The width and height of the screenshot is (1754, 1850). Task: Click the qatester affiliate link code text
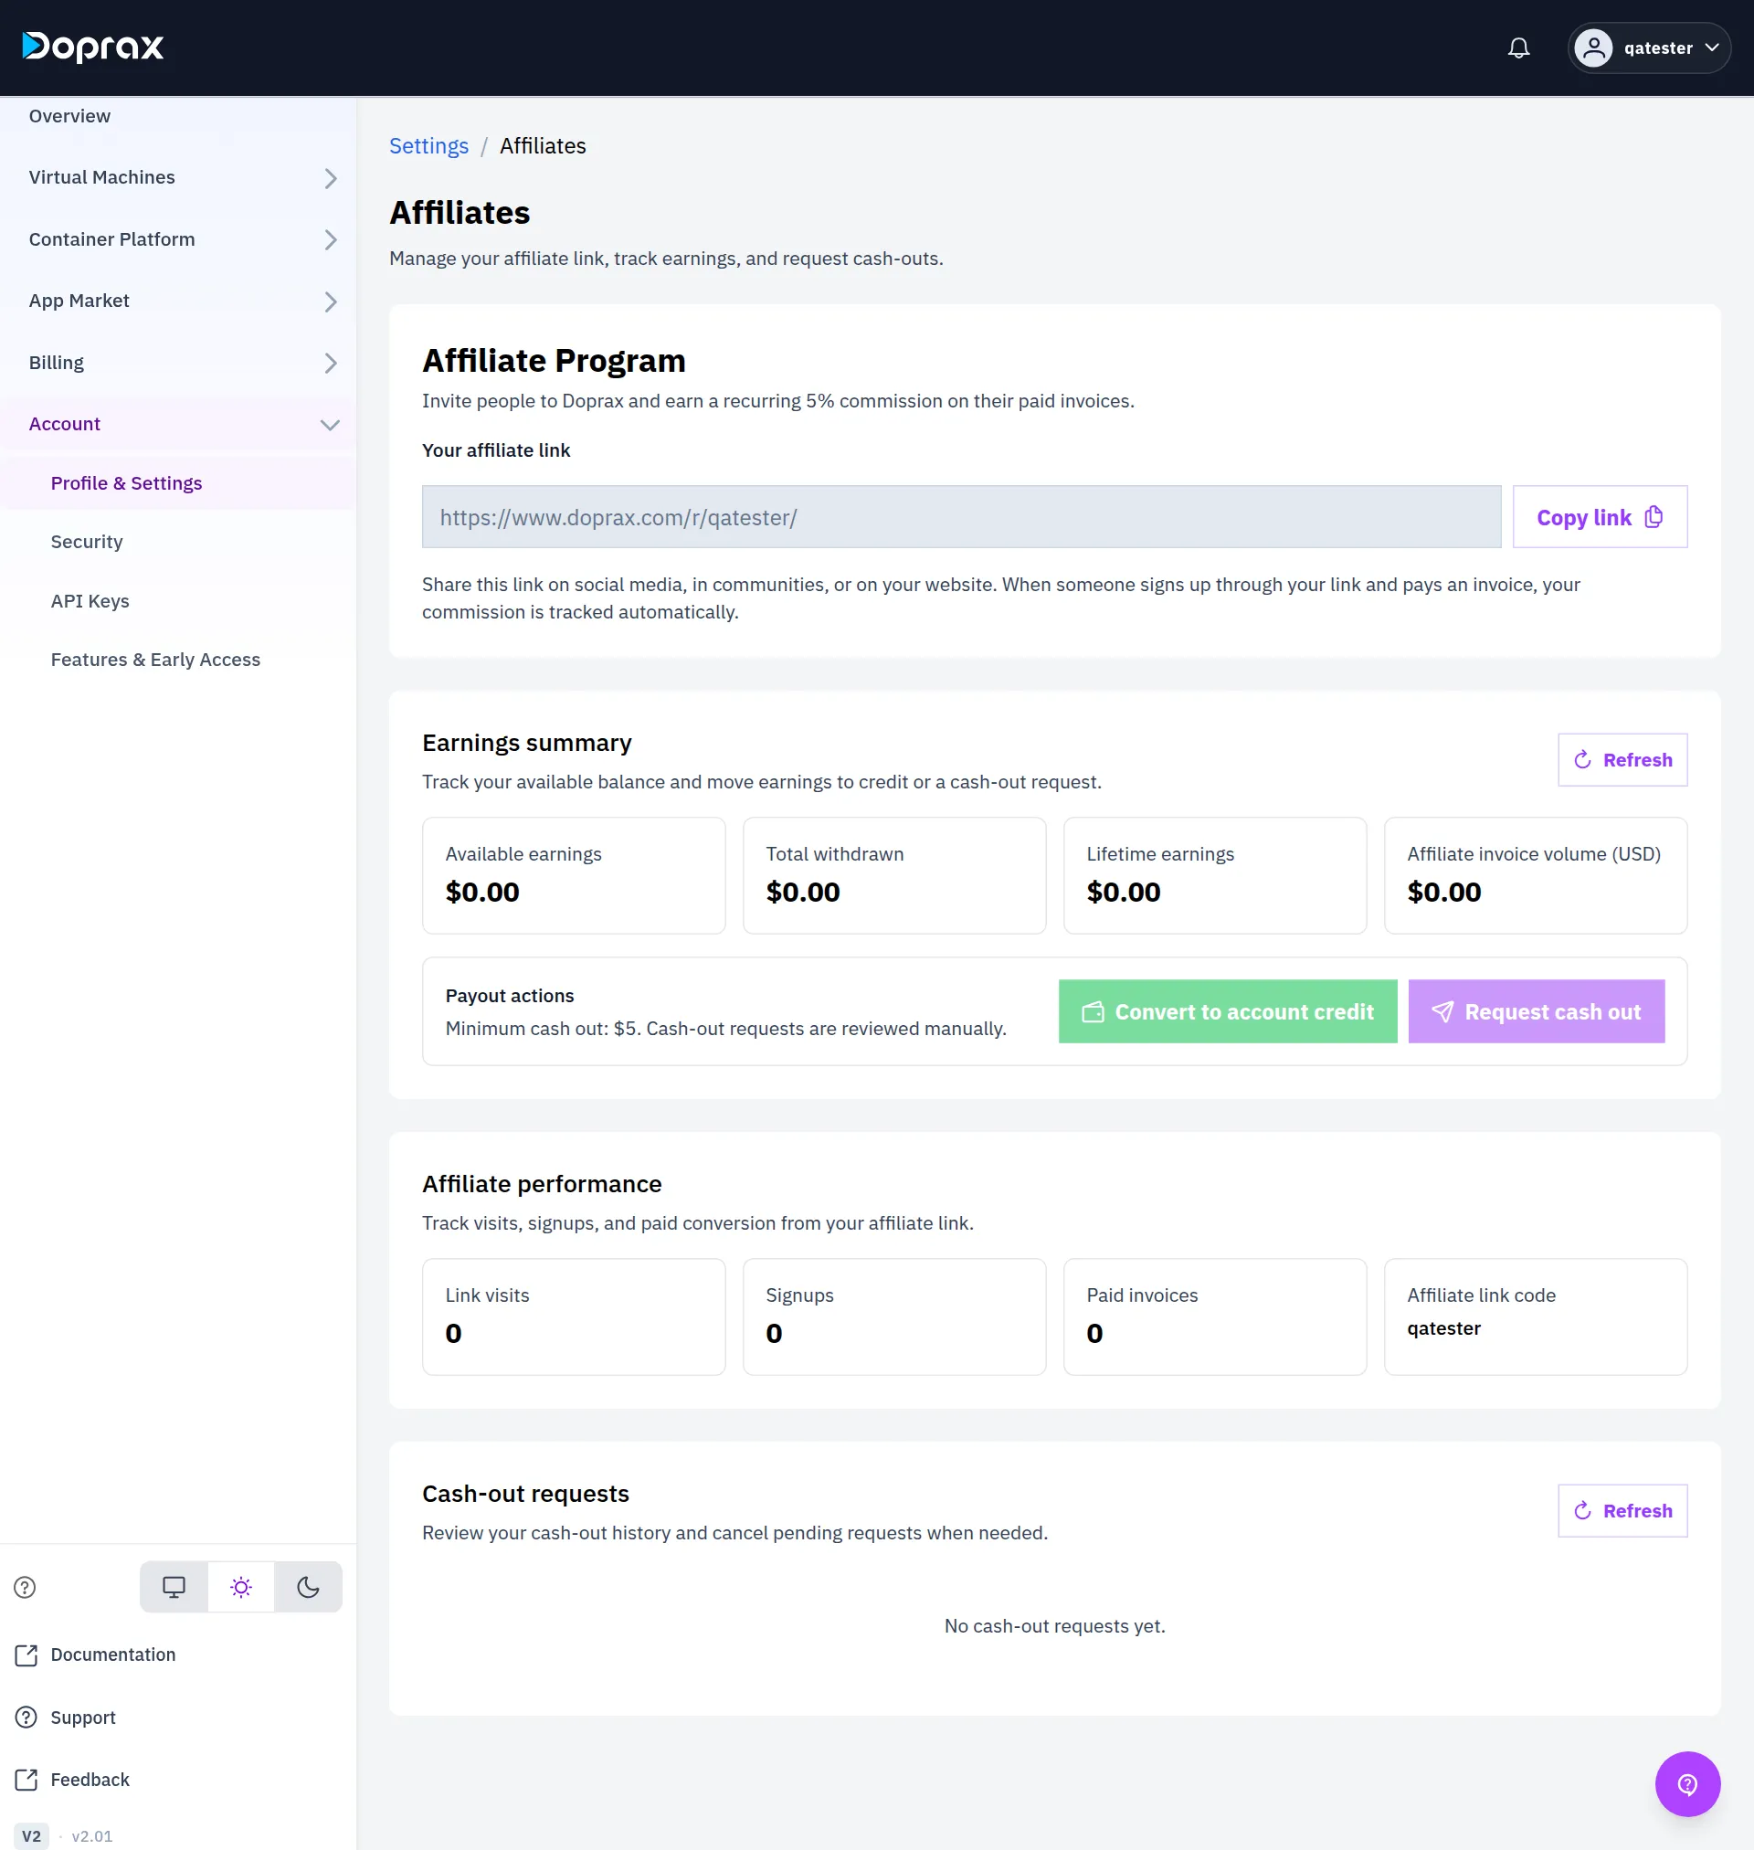point(1443,1328)
